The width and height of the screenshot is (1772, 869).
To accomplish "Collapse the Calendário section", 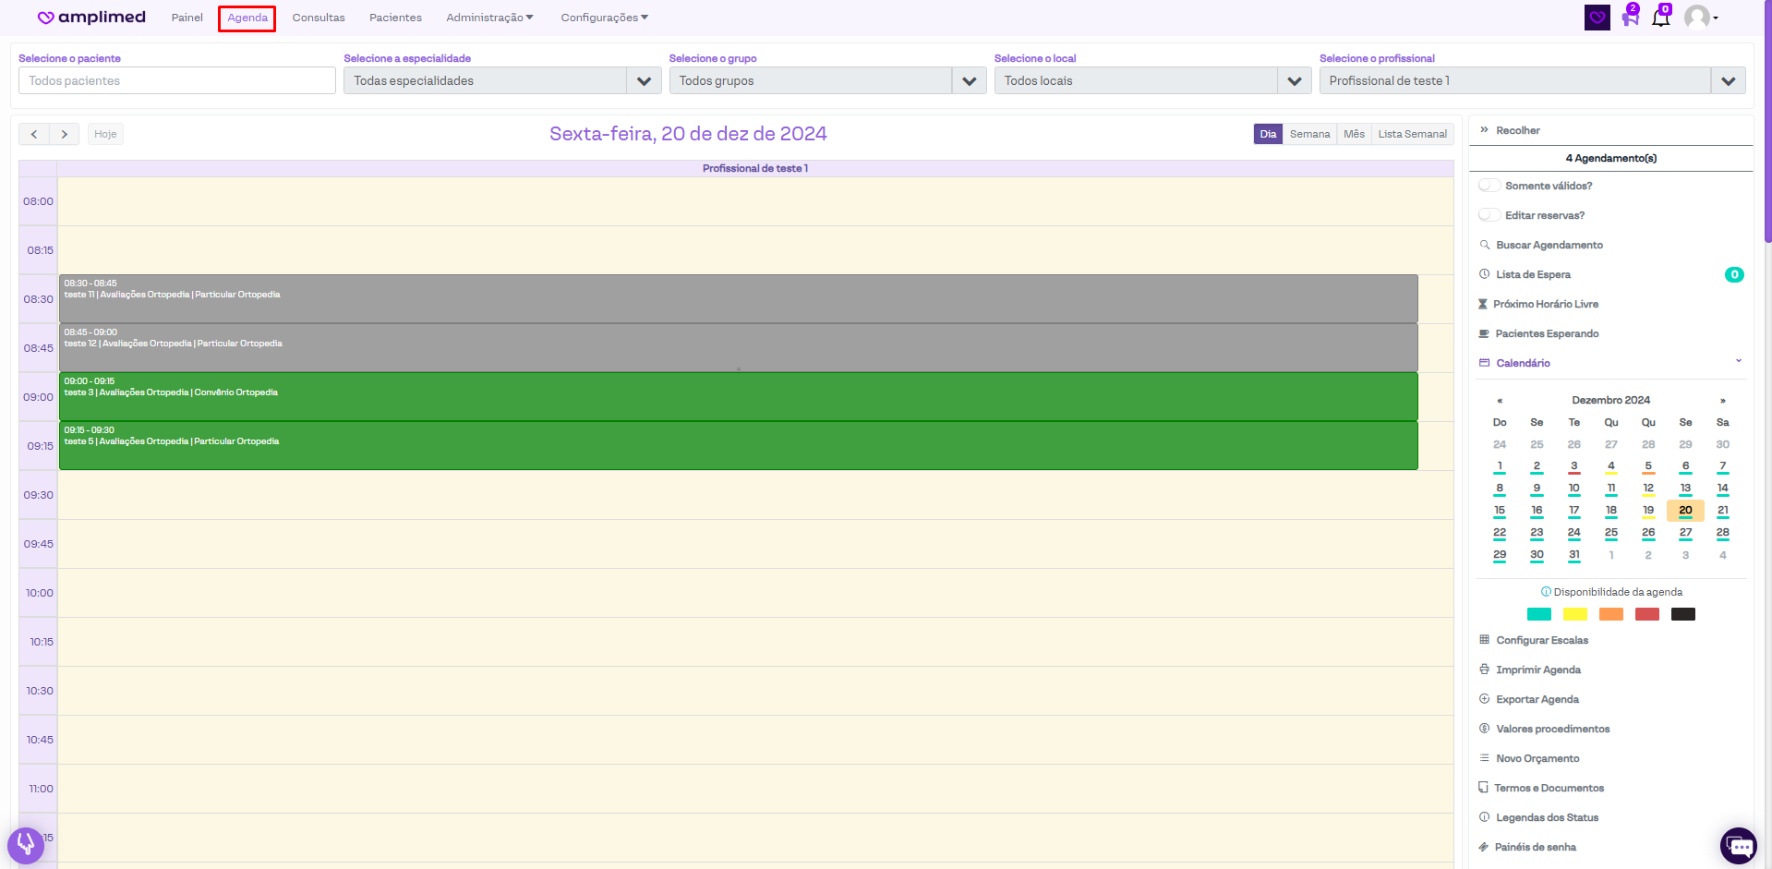I will pyautogui.click(x=1738, y=362).
